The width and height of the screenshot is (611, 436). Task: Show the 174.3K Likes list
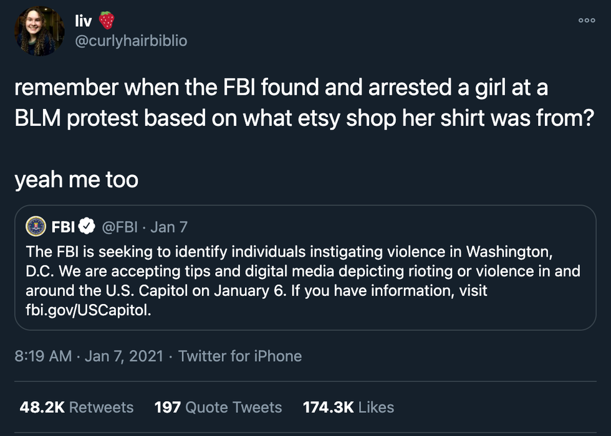point(348,407)
